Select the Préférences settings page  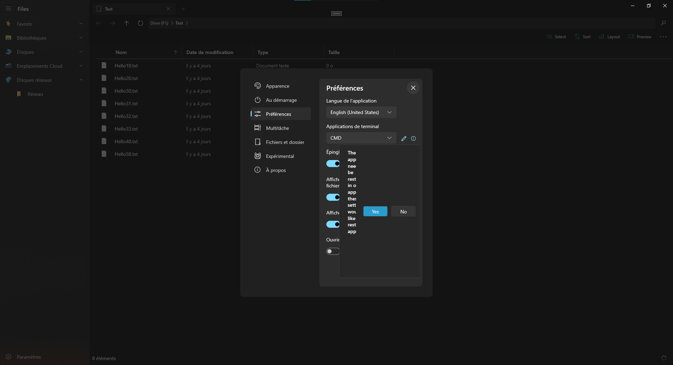[280, 114]
